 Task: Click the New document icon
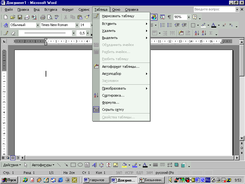point(6,17)
